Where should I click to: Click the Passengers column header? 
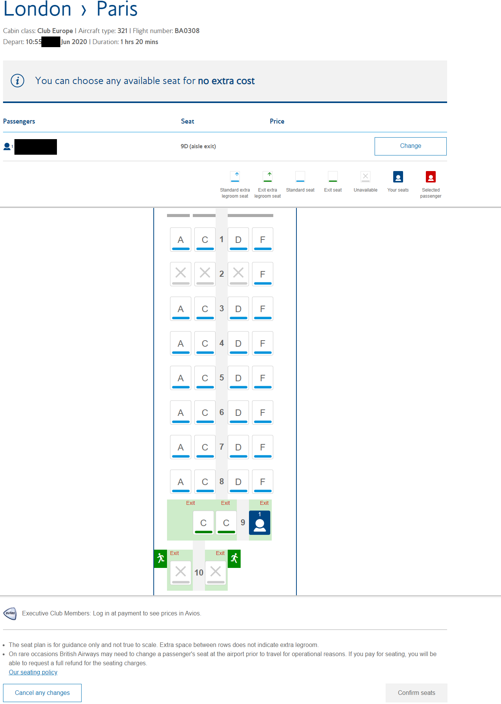(19, 121)
